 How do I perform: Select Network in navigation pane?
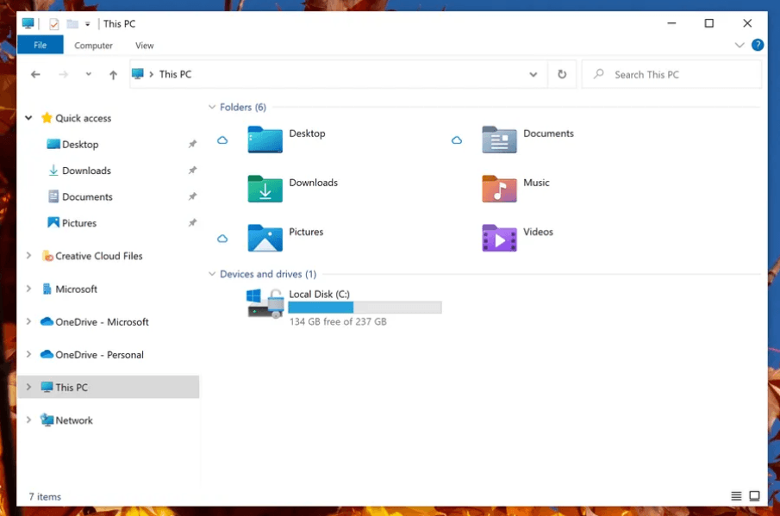(x=74, y=420)
